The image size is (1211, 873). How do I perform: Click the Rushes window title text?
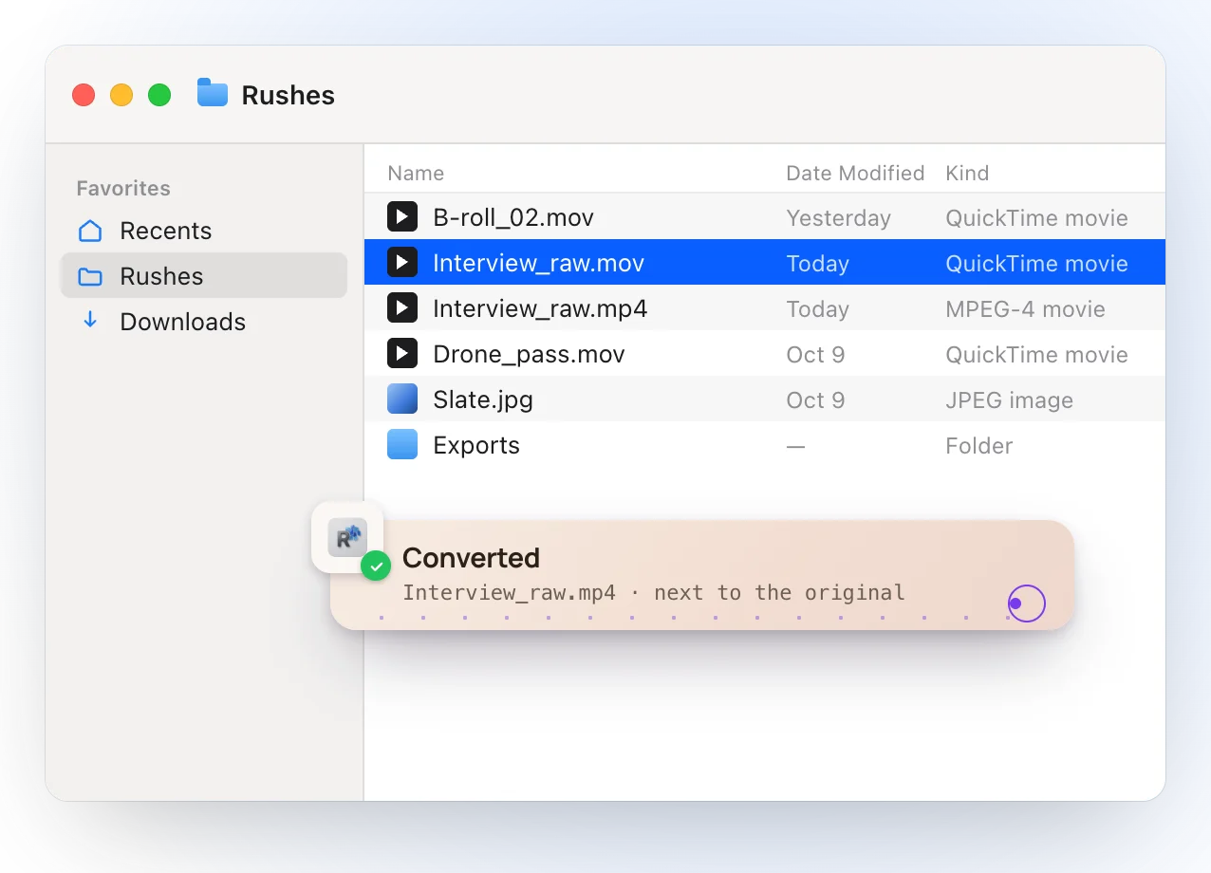288,95
